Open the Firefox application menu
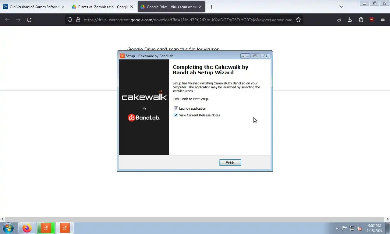390x234 pixels. pyautogui.click(x=383, y=20)
